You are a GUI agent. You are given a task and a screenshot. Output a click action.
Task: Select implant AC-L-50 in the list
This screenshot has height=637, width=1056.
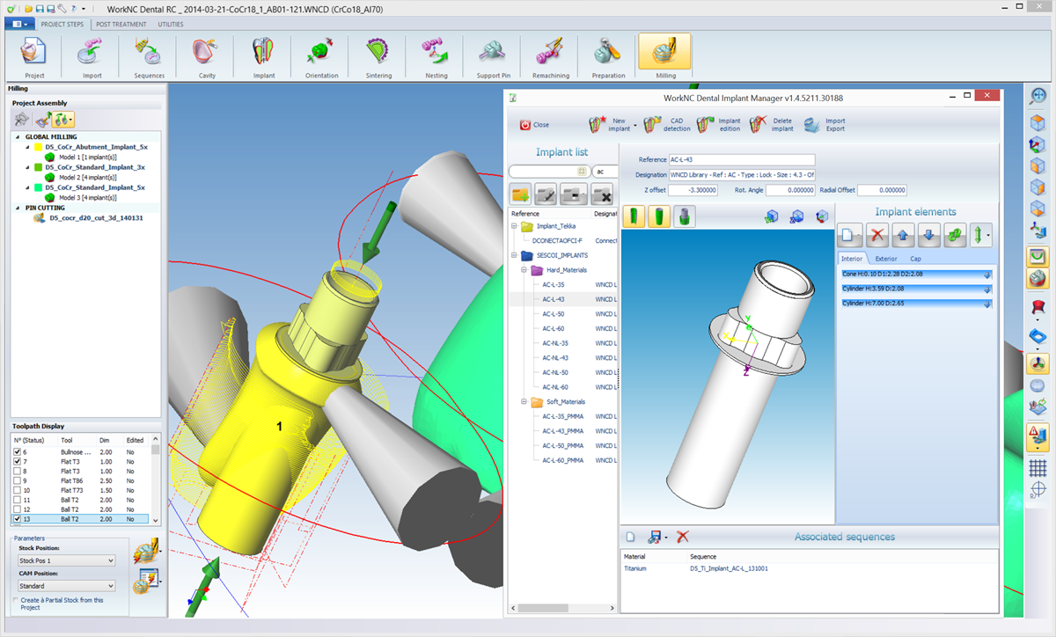(x=554, y=314)
